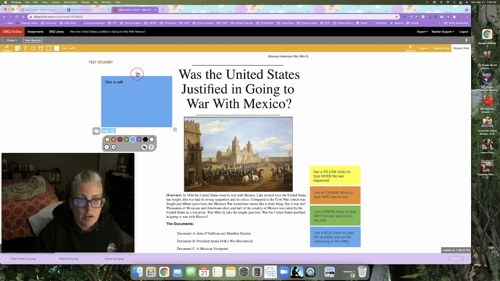Click the Logout link
The image size is (500, 281).
[464, 32]
